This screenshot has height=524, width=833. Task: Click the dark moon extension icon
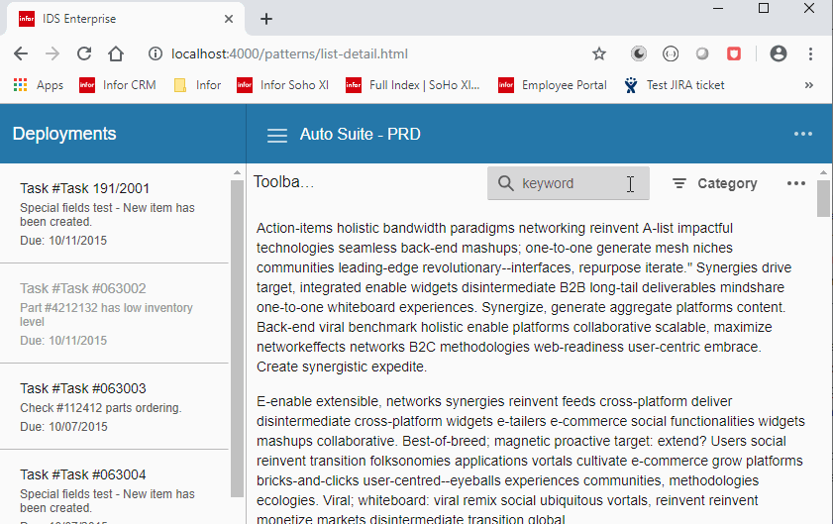tap(639, 53)
